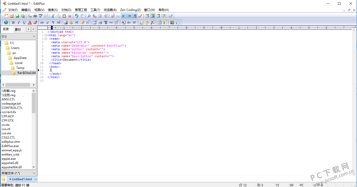This screenshot has width=357, height=187.
Task: Insert a paragraph tag with the ¶ icon
Action: 53,22
